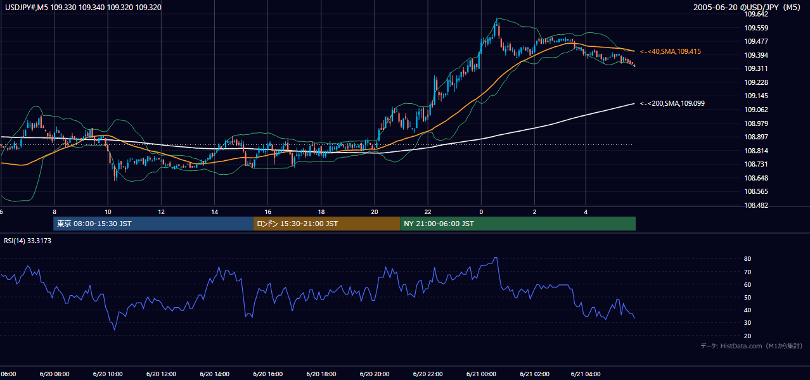Click hour tick 18 under the price chart

tap(321, 212)
